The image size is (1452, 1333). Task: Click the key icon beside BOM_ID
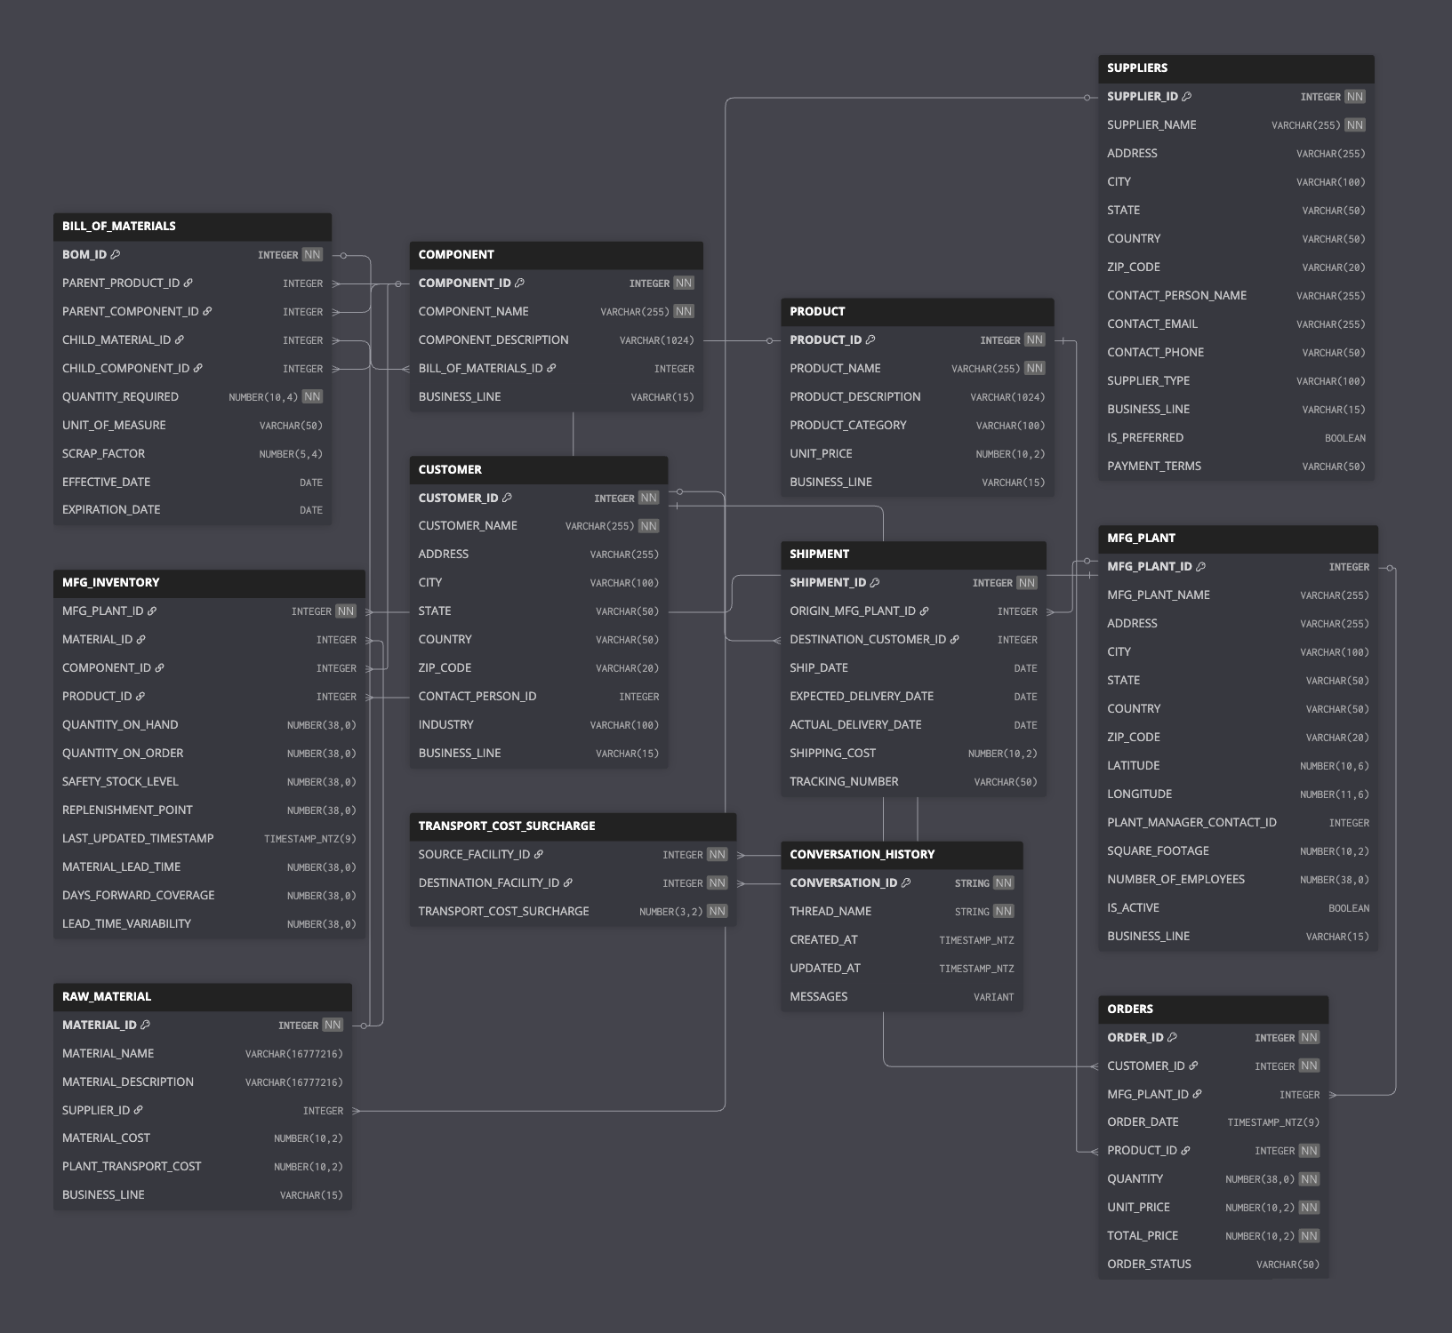coord(116,255)
